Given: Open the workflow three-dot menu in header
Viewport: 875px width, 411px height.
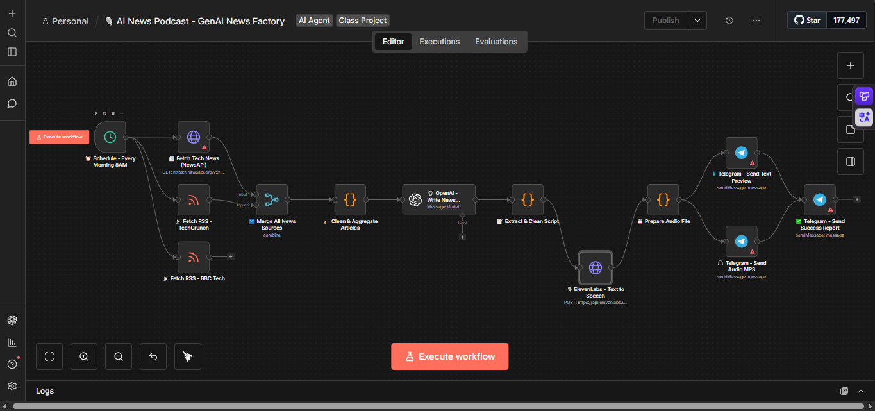Looking at the screenshot, I should click(x=756, y=21).
